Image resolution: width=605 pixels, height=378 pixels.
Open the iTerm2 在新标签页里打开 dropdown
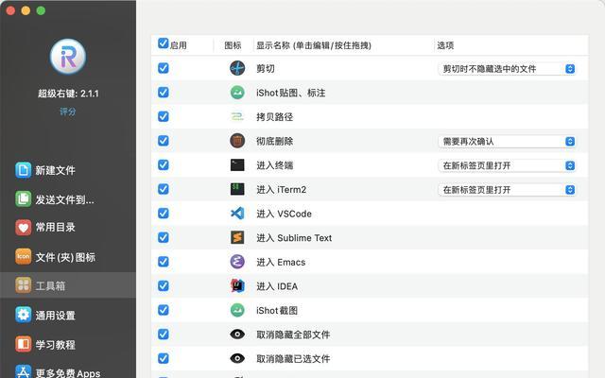coord(507,189)
